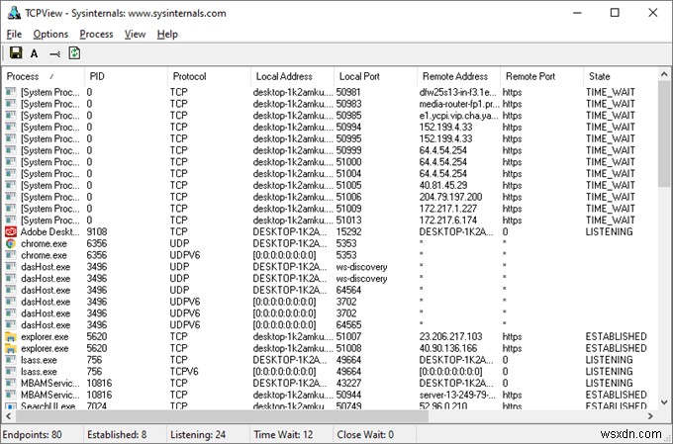Click the explorer.exe icon on port 51008 row
673x444 pixels.
[x=11, y=348]
